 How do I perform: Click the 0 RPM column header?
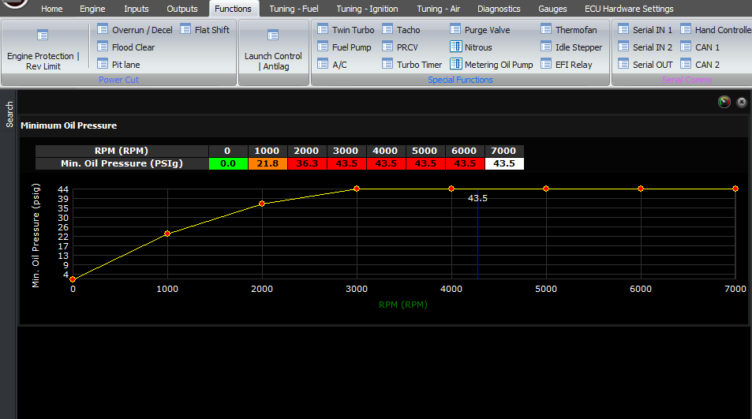coord(228,151)
